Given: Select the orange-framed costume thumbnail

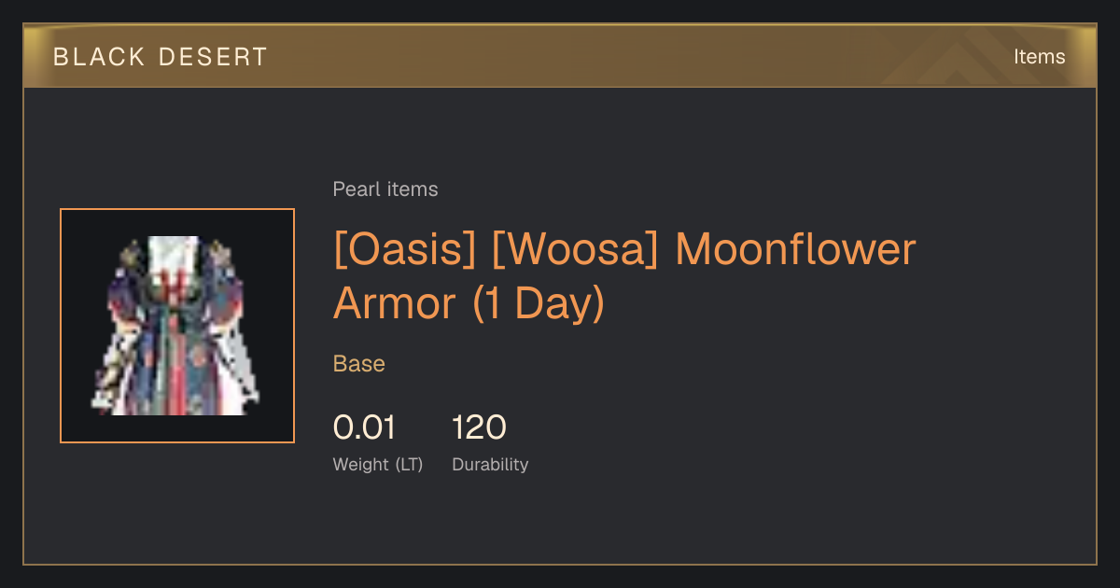Looking at the screenshot, I should point(177,326).
